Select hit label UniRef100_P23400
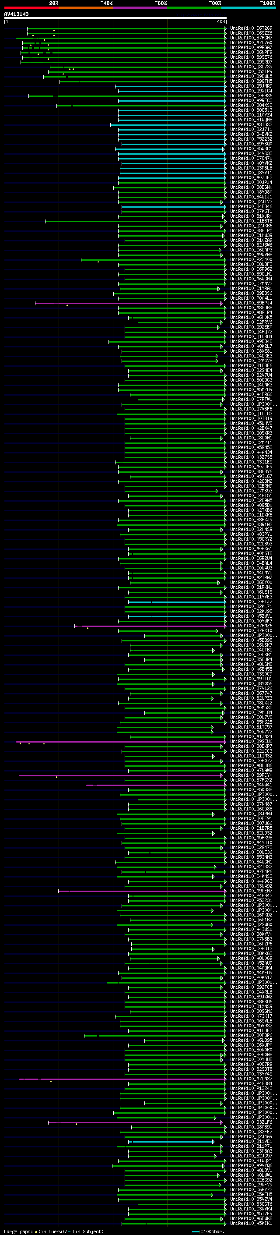Screen dimensions: 280x1235 pyautogui.click(x=251, y=259)
